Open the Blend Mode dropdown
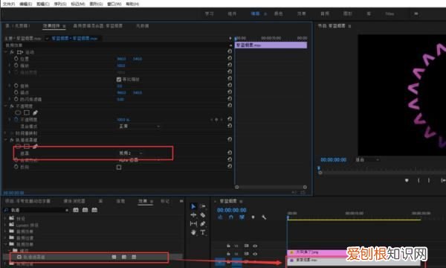The height and width of the screenshot is (268, 446). click(x=139, y=126)
